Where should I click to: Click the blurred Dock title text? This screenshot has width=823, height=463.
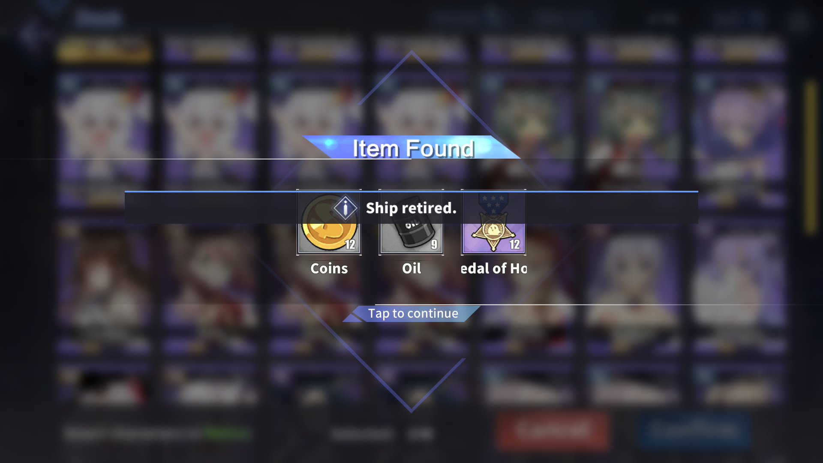click(98, 18)
